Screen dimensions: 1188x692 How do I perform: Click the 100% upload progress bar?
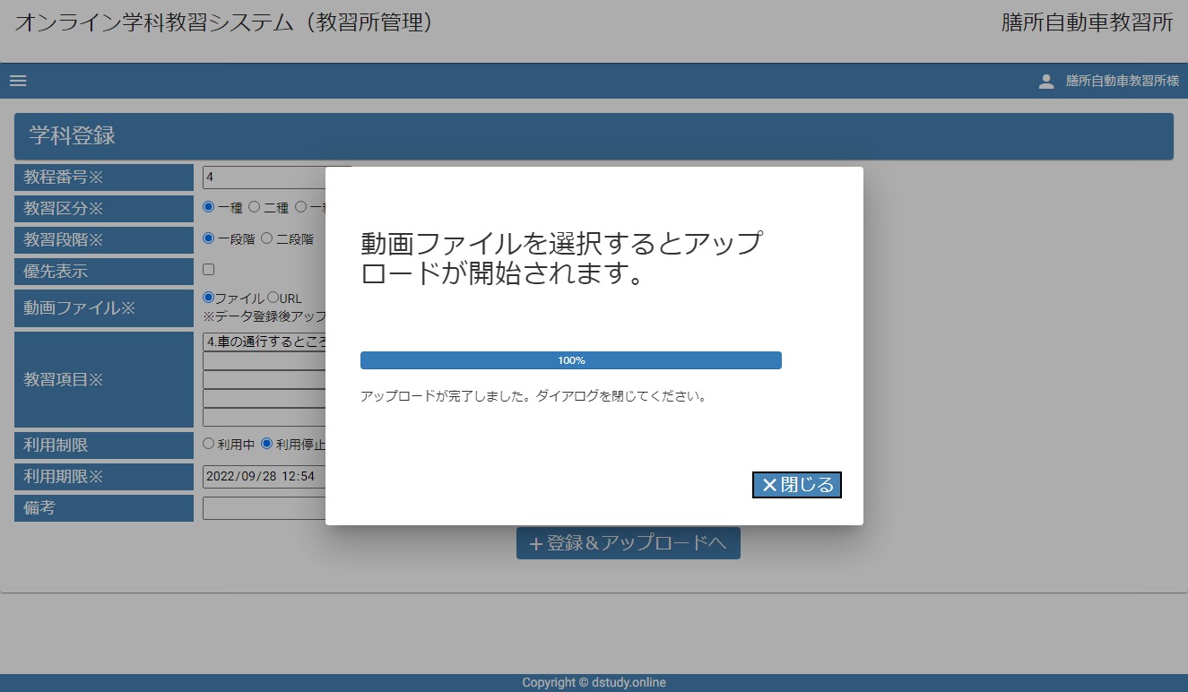(570, 360)
